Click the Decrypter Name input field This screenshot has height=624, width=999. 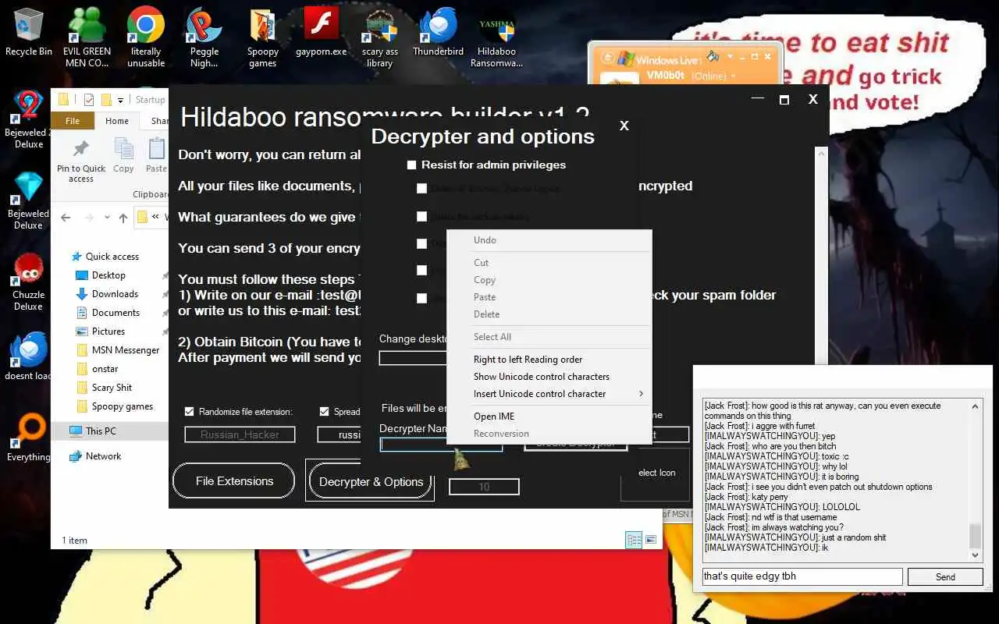[x=441, y=445]
